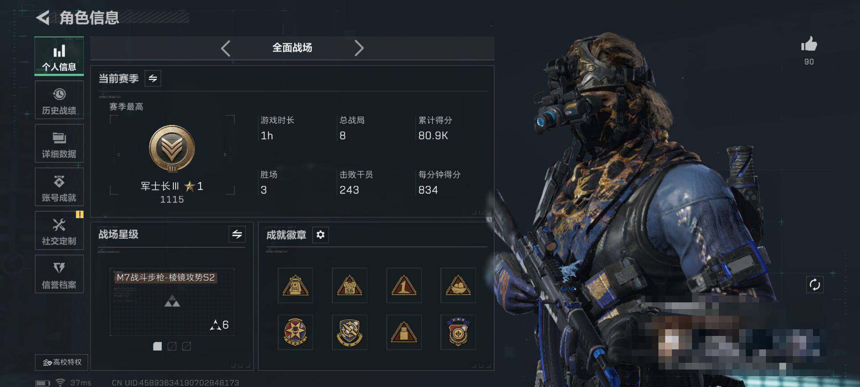Switch to previous mode with left chevron
Screen dimensions: 860x387
226,48
